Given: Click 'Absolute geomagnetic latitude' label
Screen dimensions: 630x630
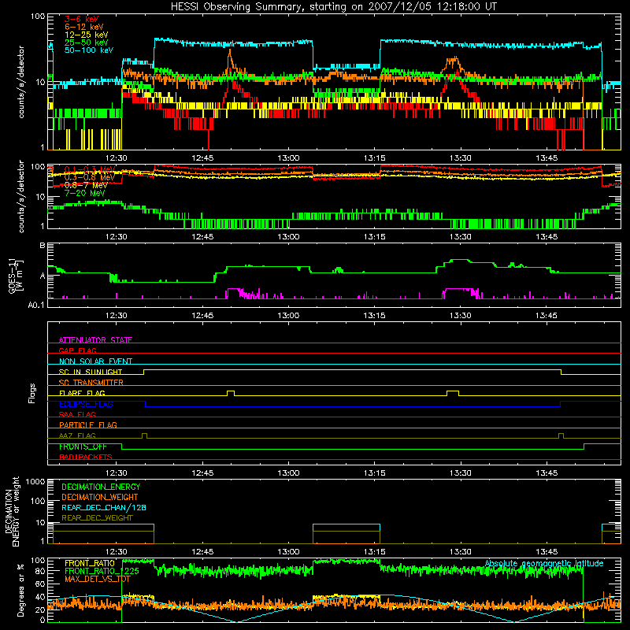Looking at the screenshot, I should tap(544, 563).
